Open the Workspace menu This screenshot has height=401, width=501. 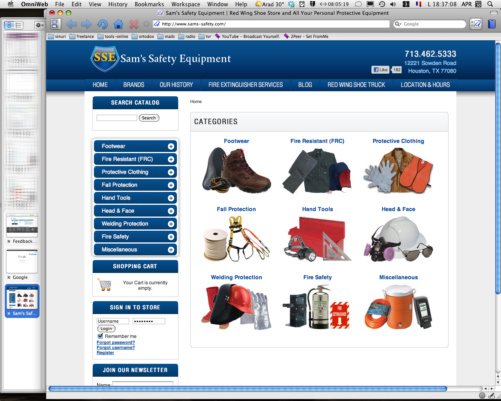click(186, 4)
